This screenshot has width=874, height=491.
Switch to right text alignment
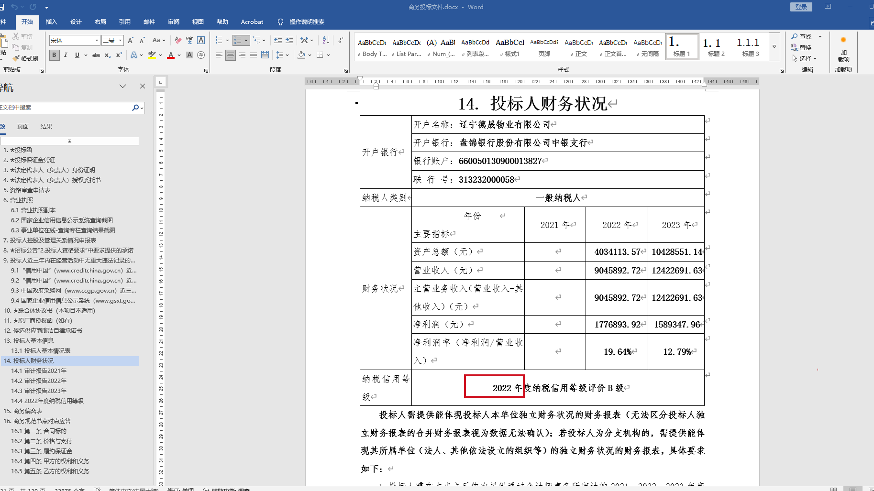(x=242, y=55)
